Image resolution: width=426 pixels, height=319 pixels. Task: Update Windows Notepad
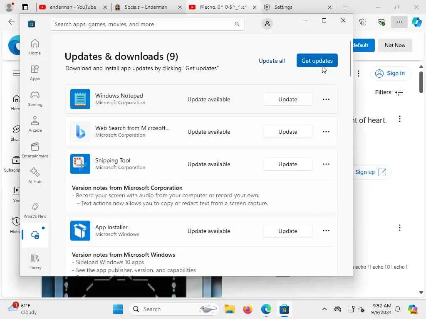[288, 99]
